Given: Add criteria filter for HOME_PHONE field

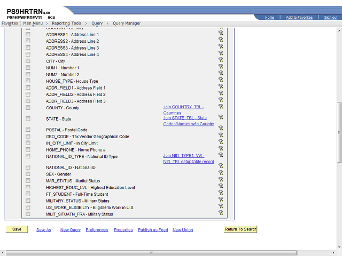Looking at the screenshot, I should (x=221, y=148).
